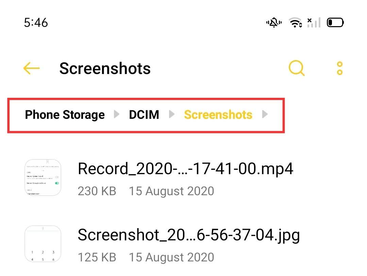Select the yellow Screenshots breadcrumb
Viewport: 367px width, 276px height.
tap(218, 115)
